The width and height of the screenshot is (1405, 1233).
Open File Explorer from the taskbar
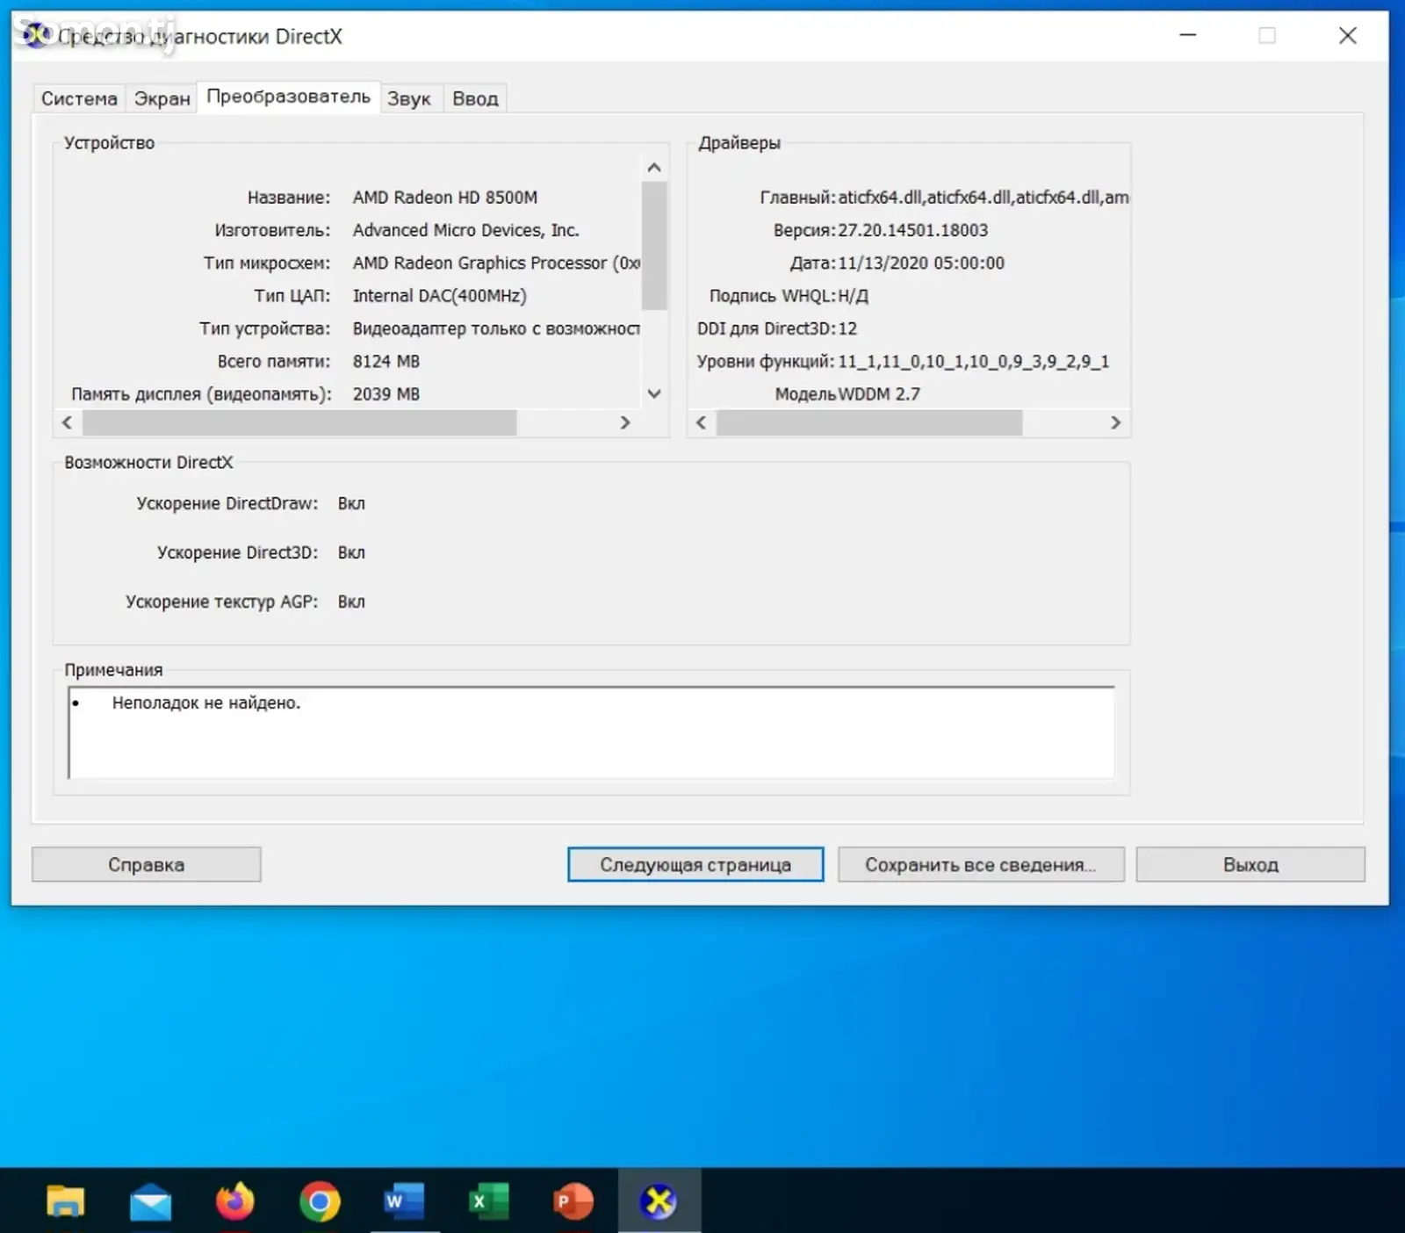point(65,1201)
